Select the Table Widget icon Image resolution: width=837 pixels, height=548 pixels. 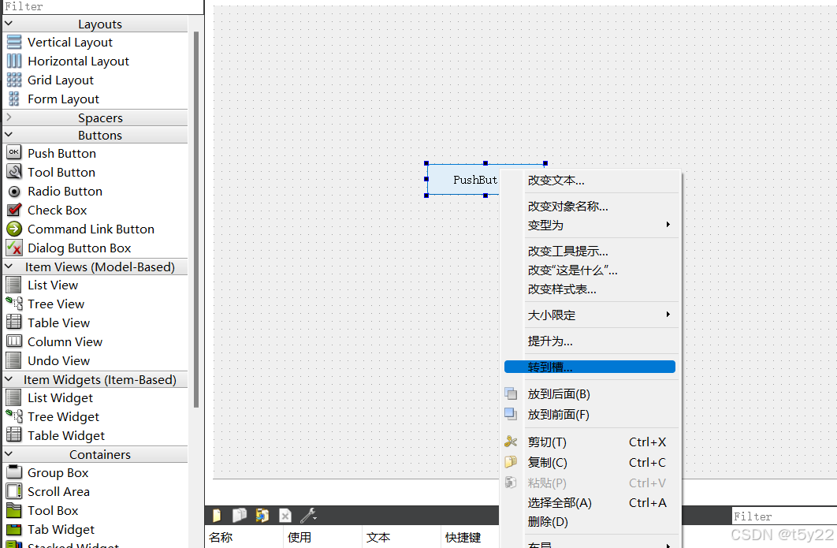(14, 435)
